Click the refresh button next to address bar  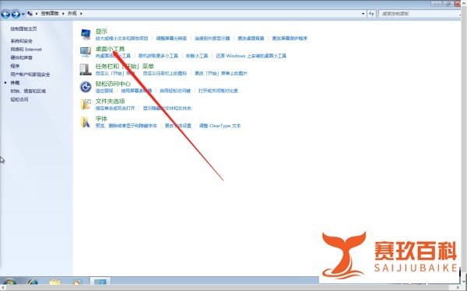pyautogui.click(x=371, y=14)
